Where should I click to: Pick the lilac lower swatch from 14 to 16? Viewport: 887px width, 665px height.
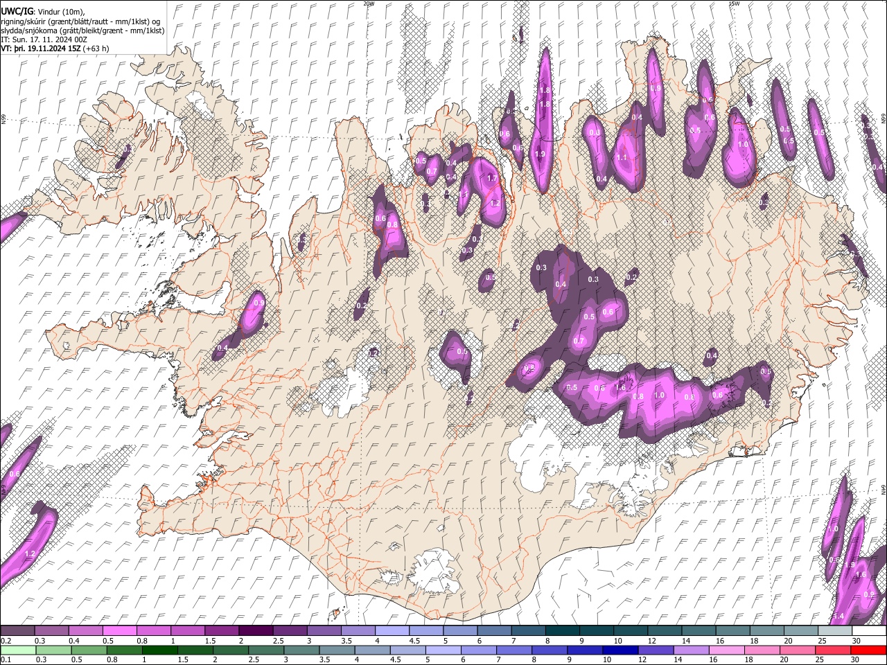tap(692, 650)
